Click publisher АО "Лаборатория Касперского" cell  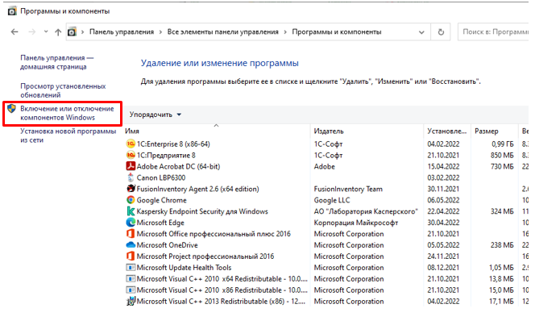pyautogui.click(x=366, y=211)
